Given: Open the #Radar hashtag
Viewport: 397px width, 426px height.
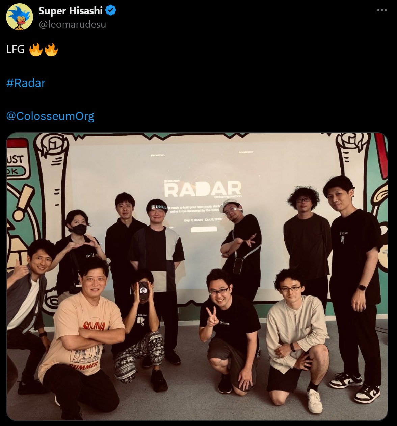Looking at the screenshot, I should point(26,83).
